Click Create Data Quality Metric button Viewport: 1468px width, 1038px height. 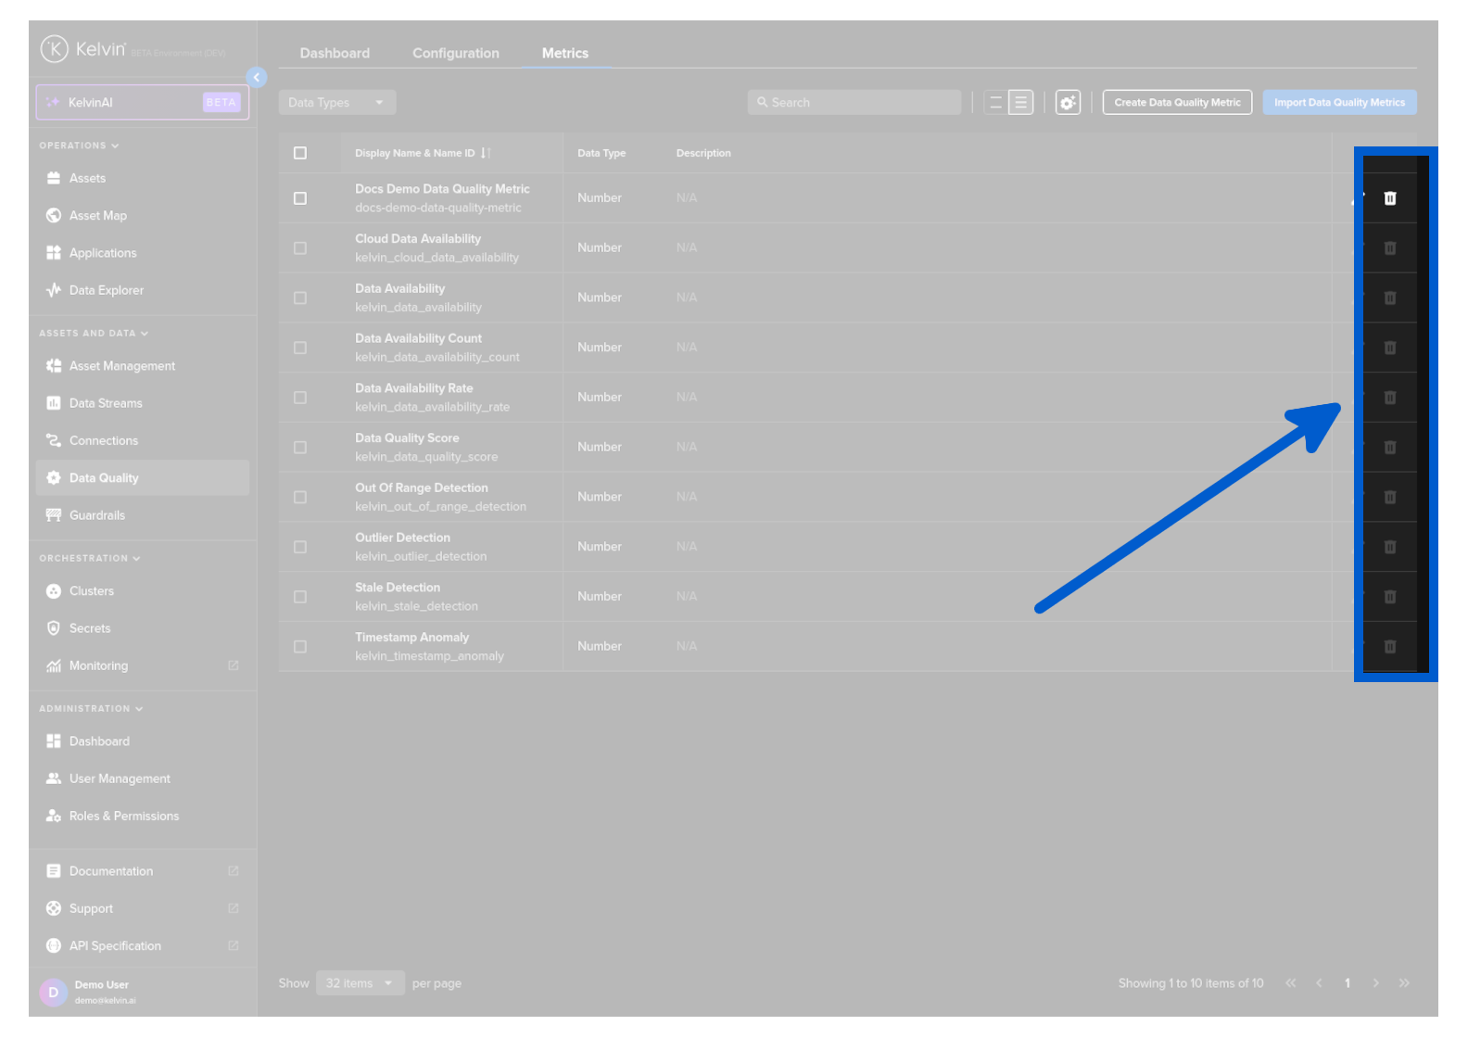coord(1176,103)
